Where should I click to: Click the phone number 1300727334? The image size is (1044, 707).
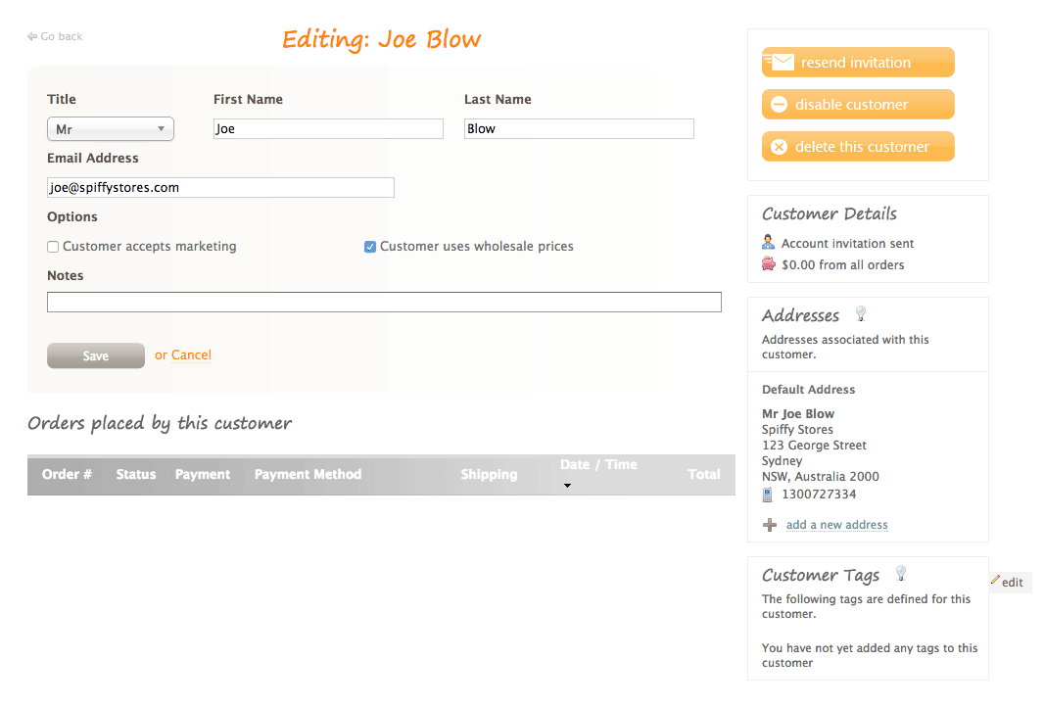[x=819, y=495]
